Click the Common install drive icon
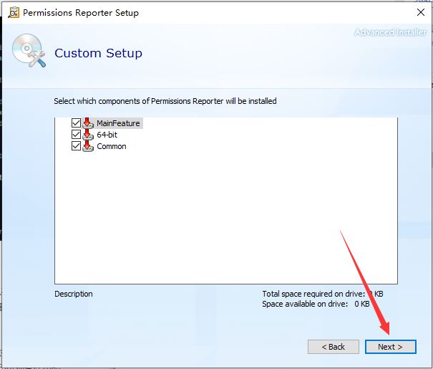Viewport: 433px width, 369px height. click(x=88, y=146)
